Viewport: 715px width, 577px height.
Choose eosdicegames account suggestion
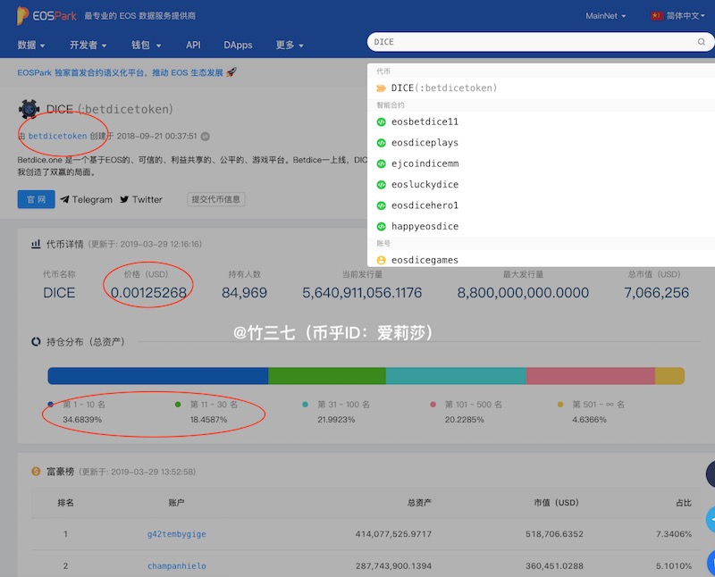(x=541, y=260)
